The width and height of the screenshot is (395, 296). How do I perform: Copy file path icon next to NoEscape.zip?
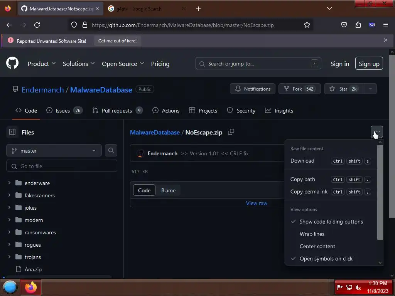231,132
